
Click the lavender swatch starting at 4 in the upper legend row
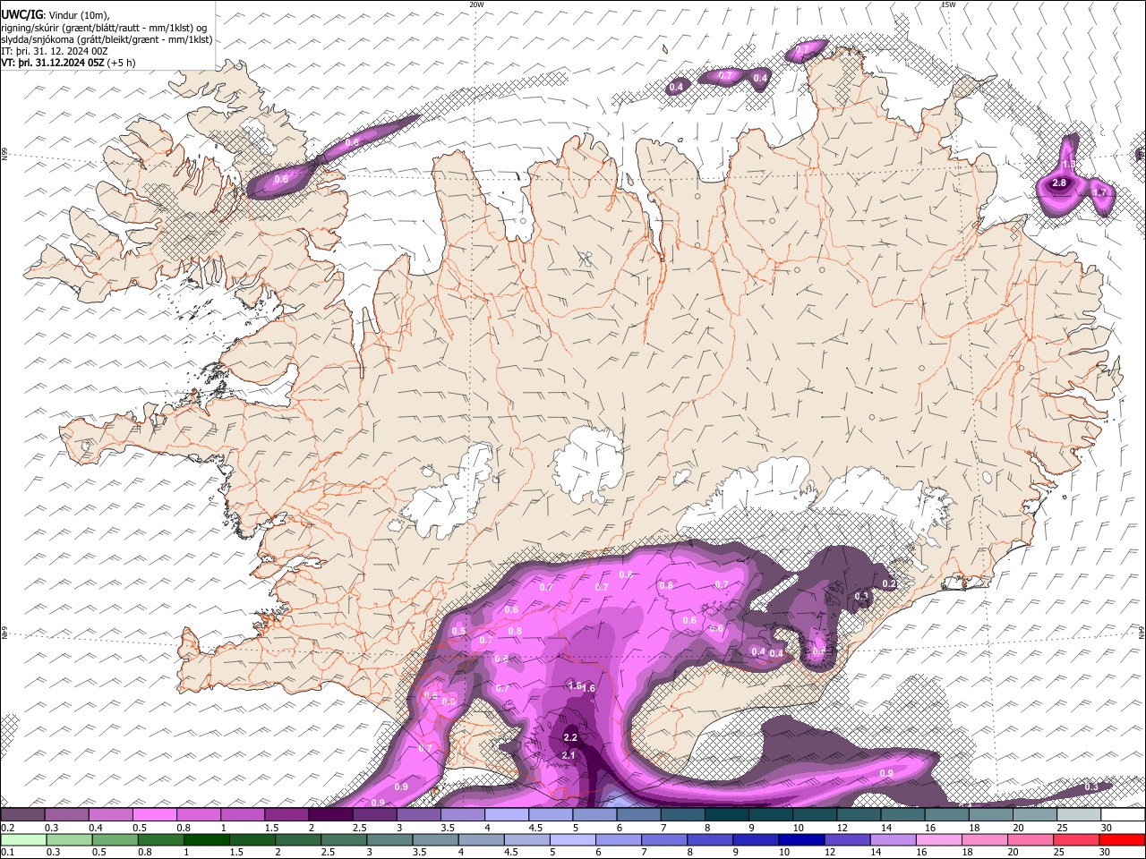(507, 815)
